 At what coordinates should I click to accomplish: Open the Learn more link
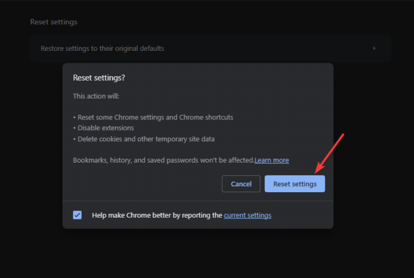[x=271, y=160]
